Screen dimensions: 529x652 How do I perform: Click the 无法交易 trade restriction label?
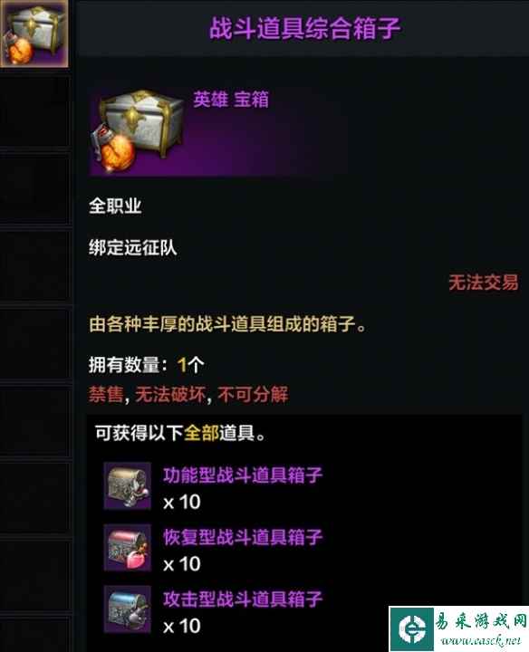484,283
